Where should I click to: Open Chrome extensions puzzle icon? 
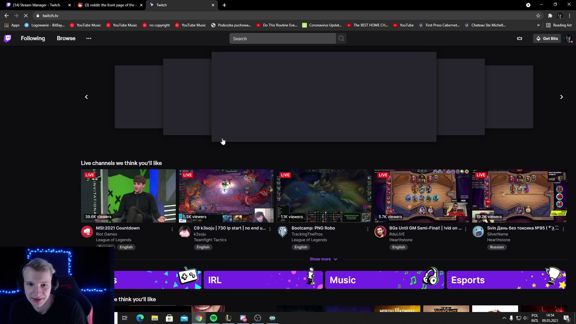(x=550, y=16)
